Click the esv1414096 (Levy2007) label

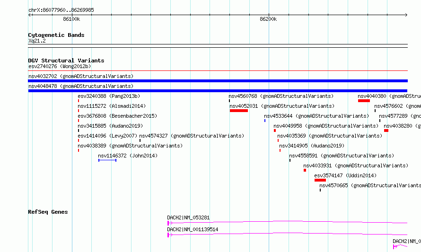click(x=107, y=136)
